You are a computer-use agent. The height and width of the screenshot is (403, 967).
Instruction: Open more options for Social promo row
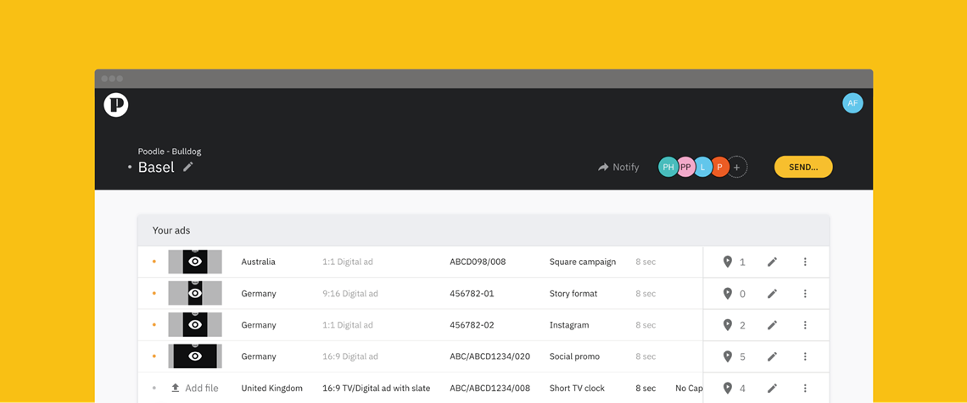click(805, 356)
